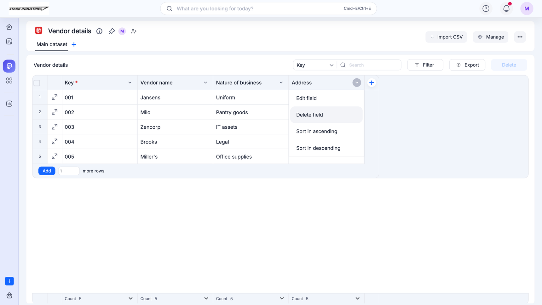The width and height of the screenshot is (542, 305).
Task: Go to home in the sidebar
Action: click(9, 27)
